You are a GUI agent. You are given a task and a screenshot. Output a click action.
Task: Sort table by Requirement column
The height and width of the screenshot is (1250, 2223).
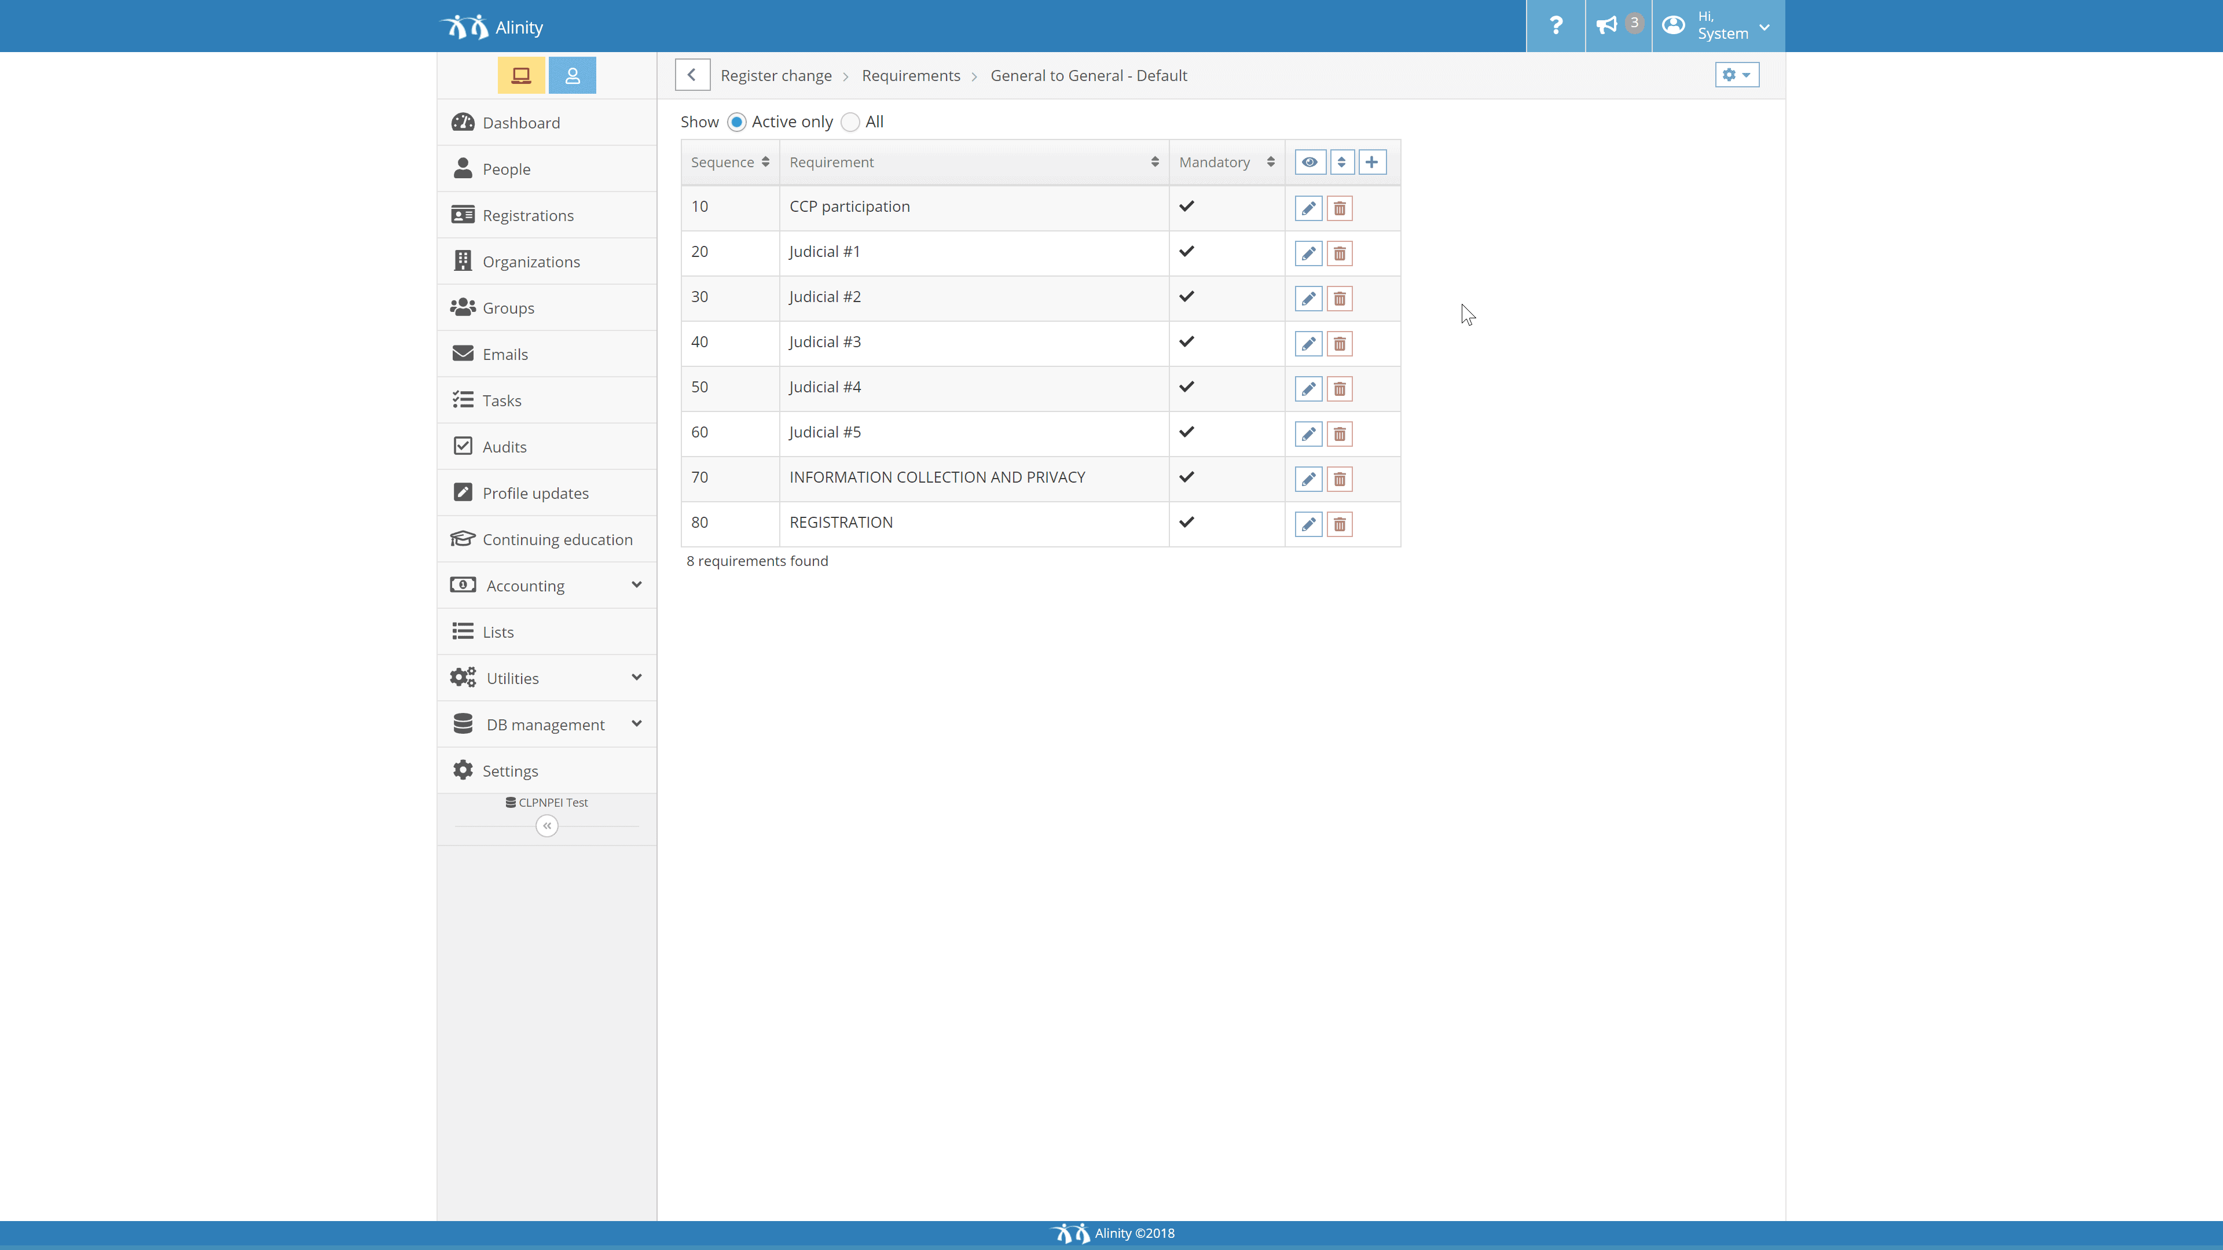tap(973, 162)
